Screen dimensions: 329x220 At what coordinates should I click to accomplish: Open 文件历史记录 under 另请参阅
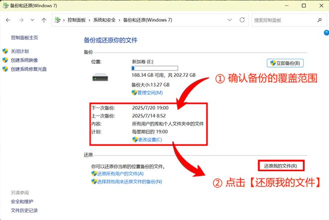click(24, 211)
